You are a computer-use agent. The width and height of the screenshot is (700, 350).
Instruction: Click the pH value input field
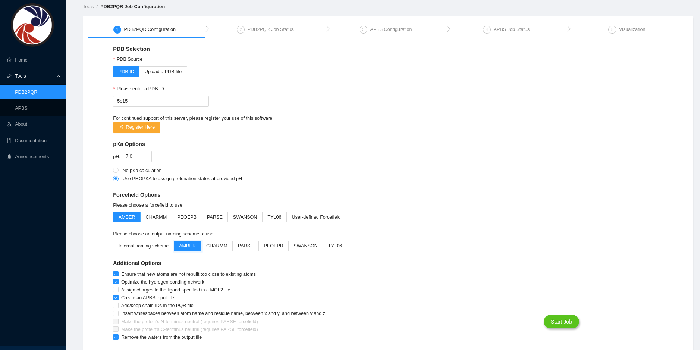click(x=136, y=156)
